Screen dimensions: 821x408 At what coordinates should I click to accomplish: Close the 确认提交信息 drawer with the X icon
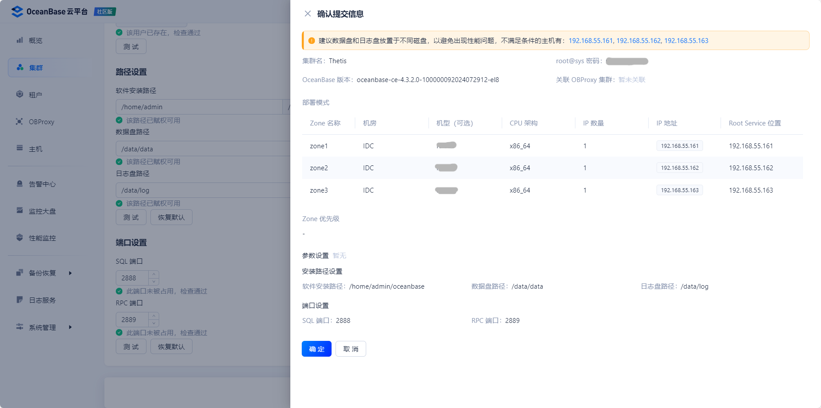(x=308, y=14)
